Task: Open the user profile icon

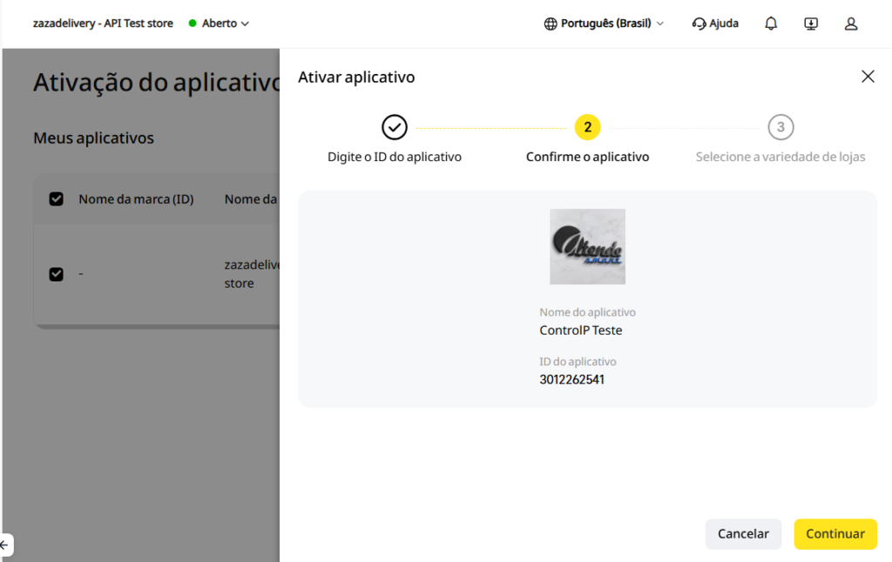Action: coord(850,24)
